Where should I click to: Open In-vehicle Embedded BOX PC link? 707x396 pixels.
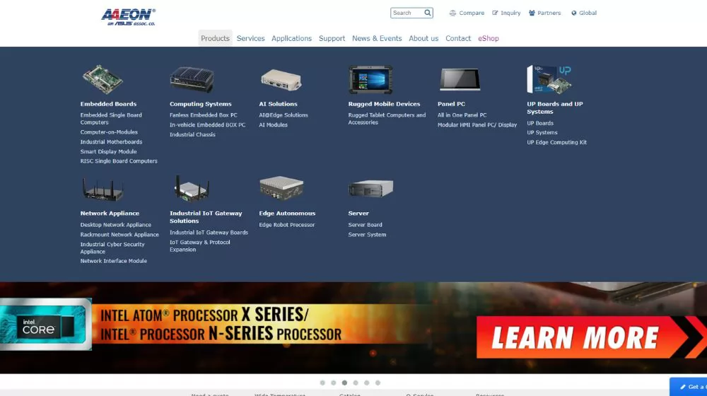point(207,125)
